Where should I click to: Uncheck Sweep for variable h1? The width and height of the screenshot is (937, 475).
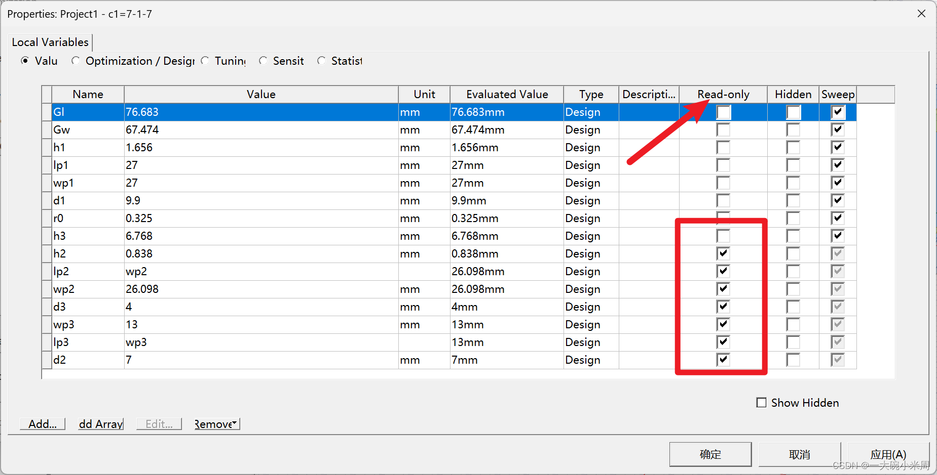(x=838, y=148)
